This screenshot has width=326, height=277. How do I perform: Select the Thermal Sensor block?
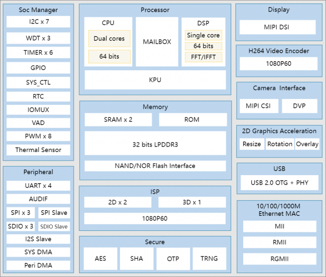coord(38,150)
